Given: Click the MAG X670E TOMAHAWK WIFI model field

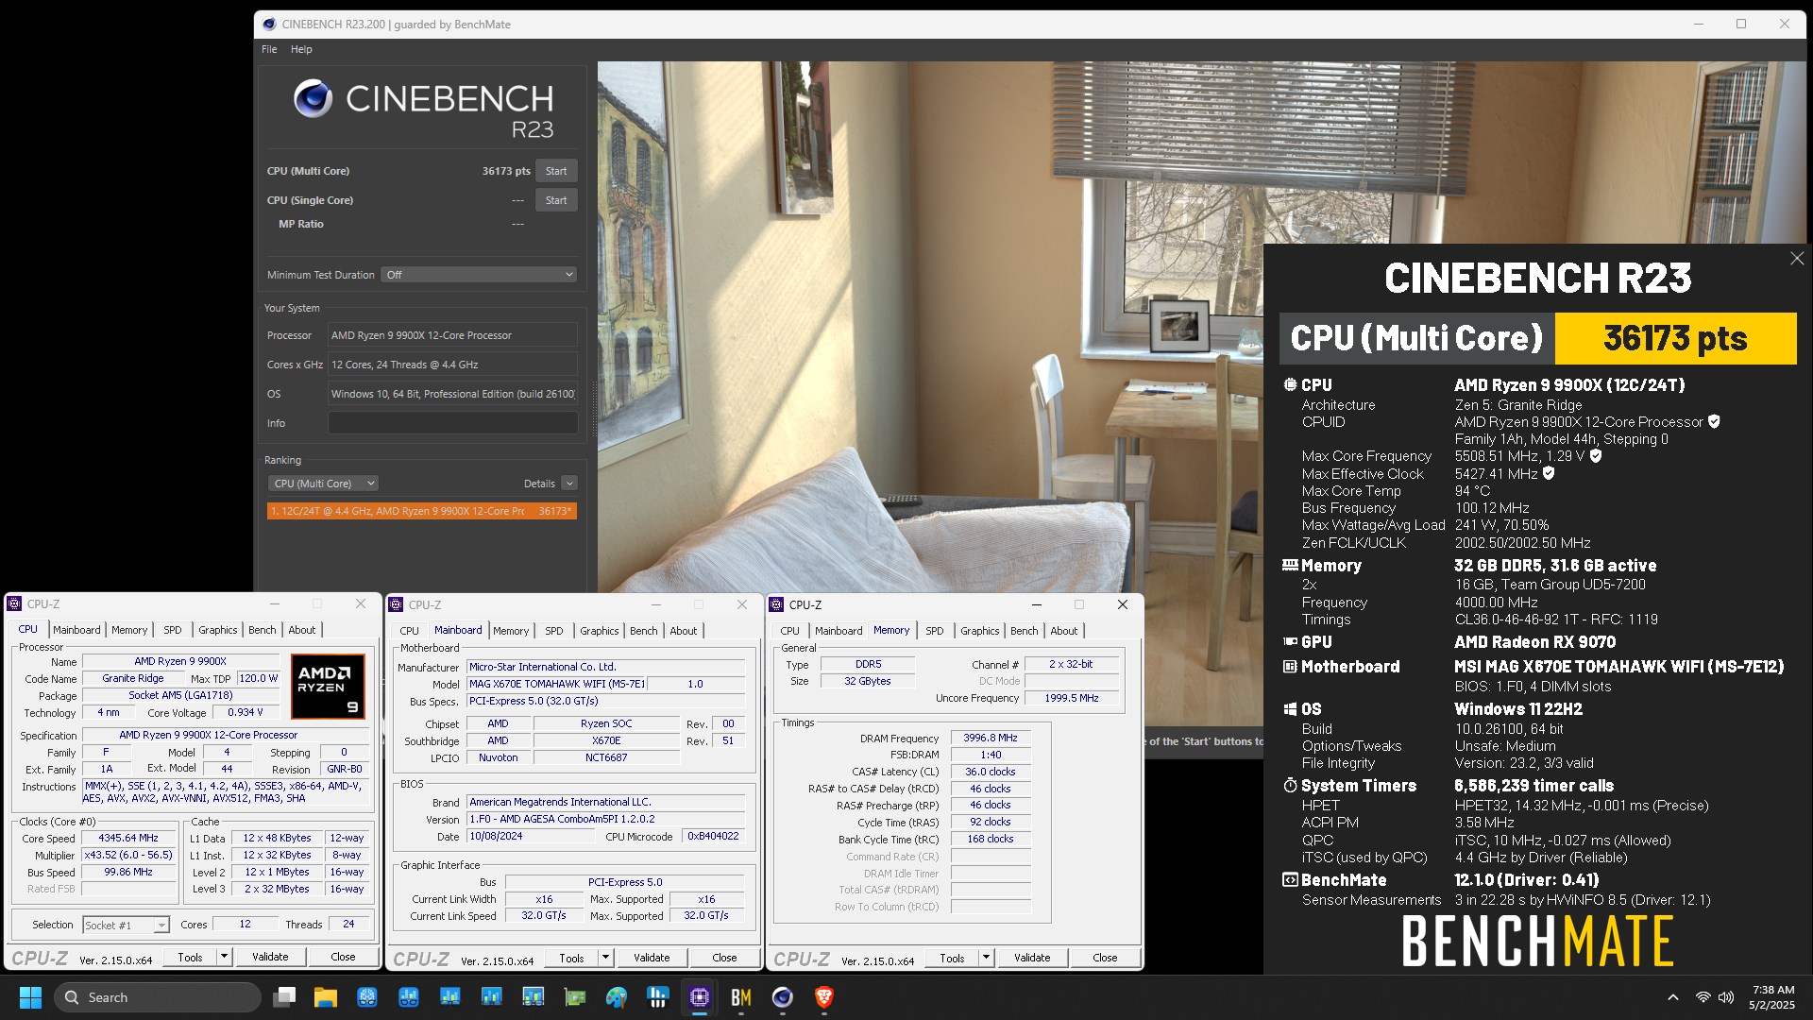Looking at the screenshot, I should click(557, 684).
